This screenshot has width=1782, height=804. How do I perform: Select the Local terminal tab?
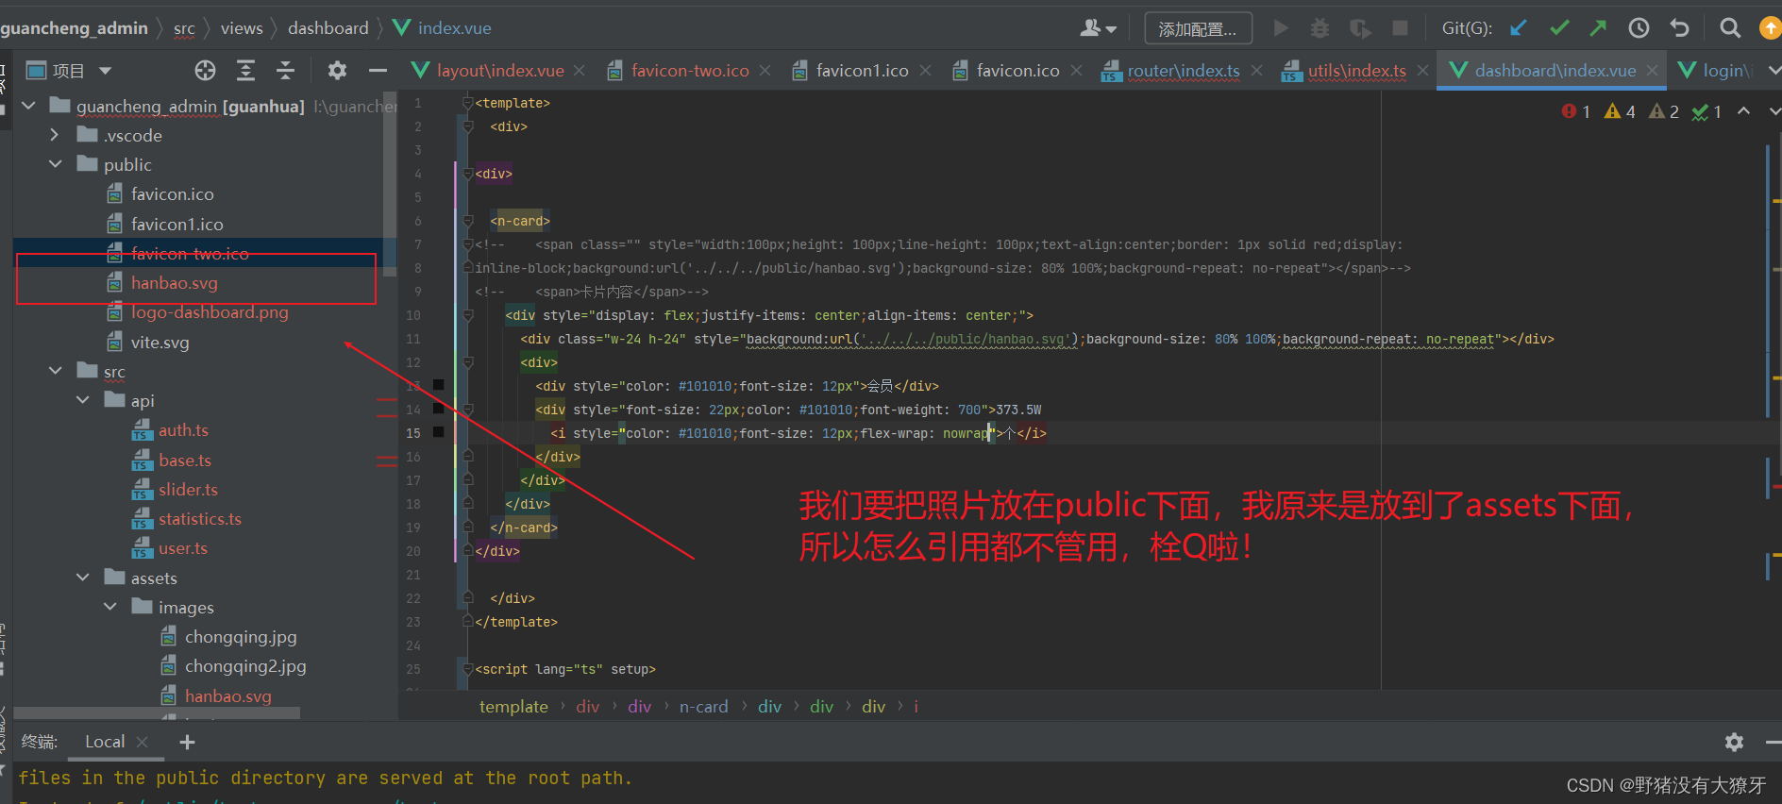coord(105,742)
